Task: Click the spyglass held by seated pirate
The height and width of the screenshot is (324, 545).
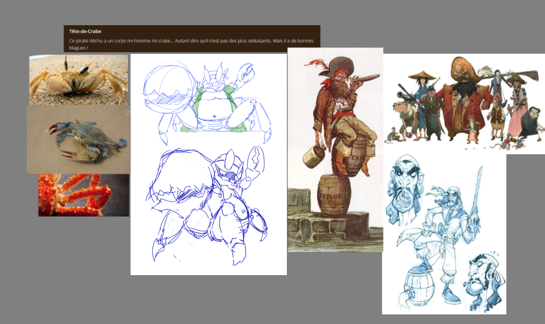Action: pos(364,78)
